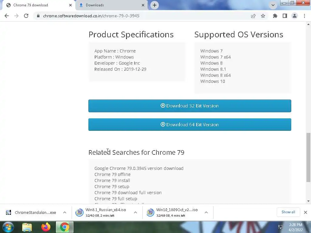311x233 pixels.
Task: Close the Downloads tab
Action: coord(143,5)
